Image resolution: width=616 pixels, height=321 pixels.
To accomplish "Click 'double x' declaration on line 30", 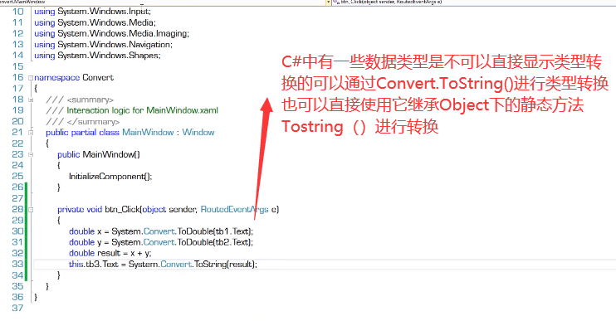I will tap(86, 231).
